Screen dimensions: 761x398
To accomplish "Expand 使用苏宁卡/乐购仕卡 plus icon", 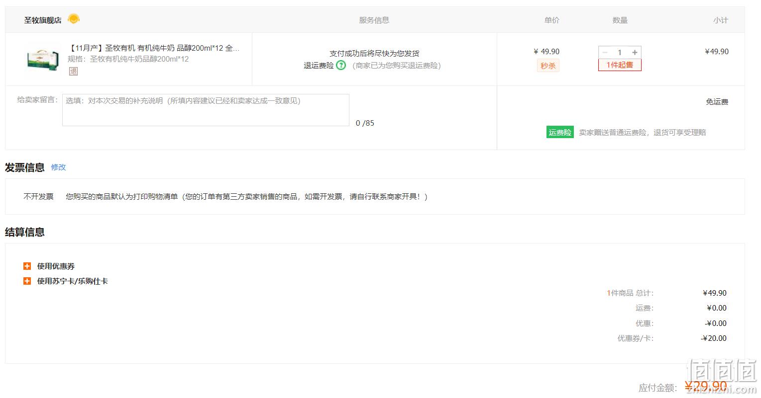I will (x=27, y=281).
